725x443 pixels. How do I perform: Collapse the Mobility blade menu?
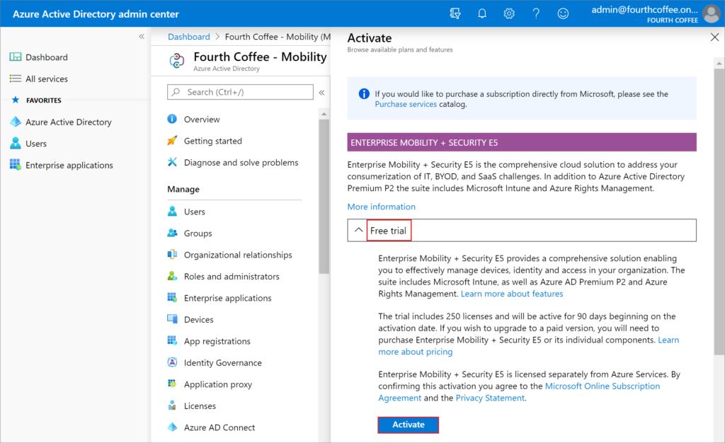[321, 93]
